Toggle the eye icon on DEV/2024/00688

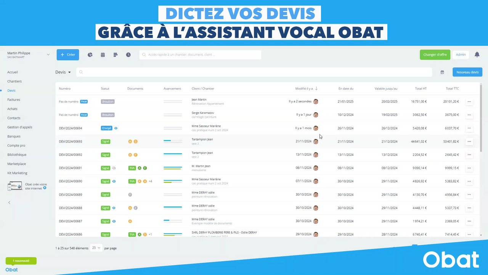114,208
